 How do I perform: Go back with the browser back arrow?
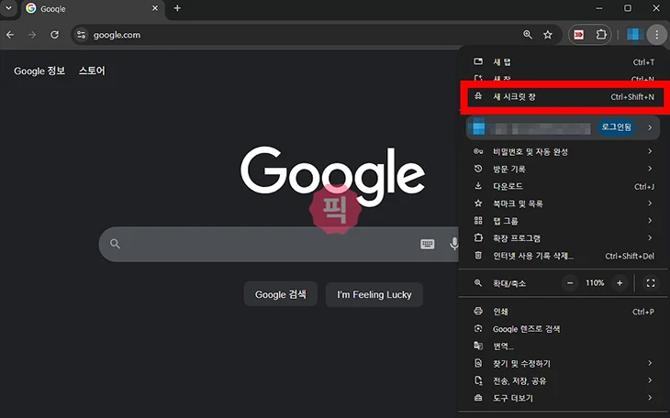pyautogui.click(x=10, y=35)
